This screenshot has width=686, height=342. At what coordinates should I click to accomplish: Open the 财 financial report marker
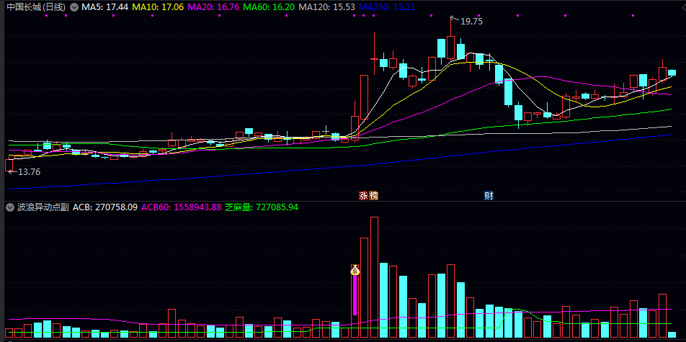click(489, 196)
